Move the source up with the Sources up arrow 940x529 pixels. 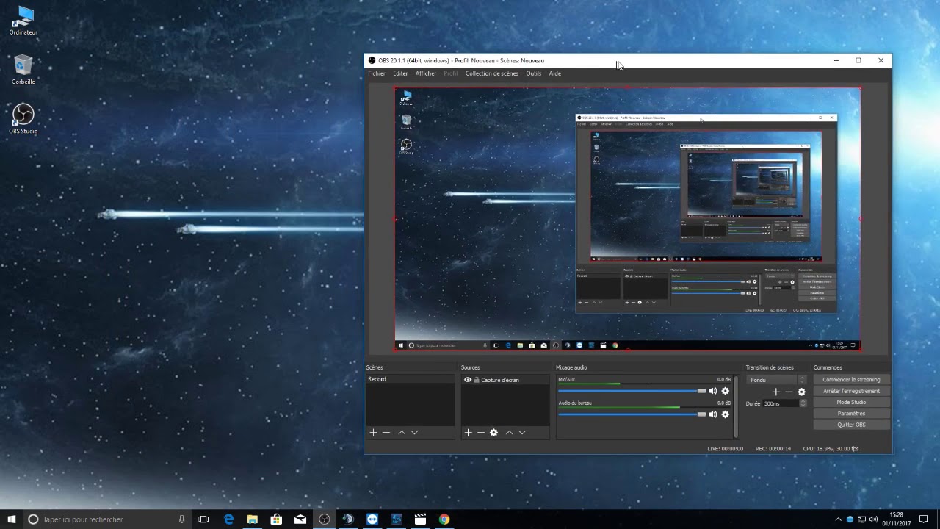tap(509, 433)
